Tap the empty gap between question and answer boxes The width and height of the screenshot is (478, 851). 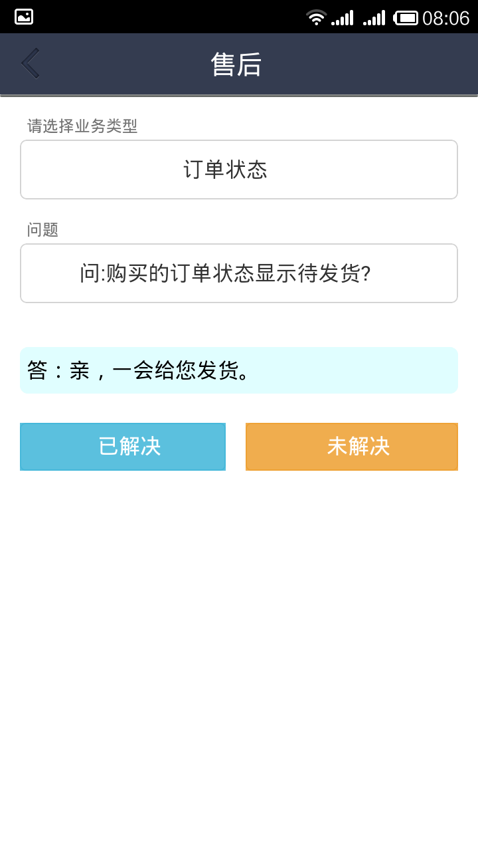[239, 325]
